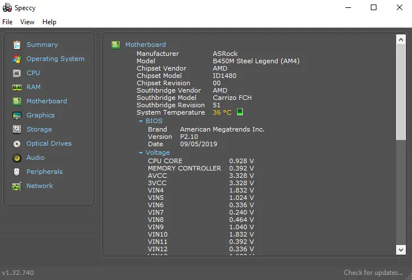Open the Help menu
The height and width of the screenshot is (280, 412).
coord(49,22)
